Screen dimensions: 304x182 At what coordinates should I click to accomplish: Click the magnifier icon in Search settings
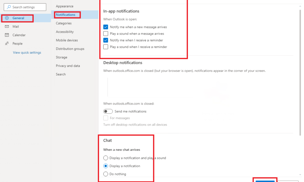click(9, 7)
